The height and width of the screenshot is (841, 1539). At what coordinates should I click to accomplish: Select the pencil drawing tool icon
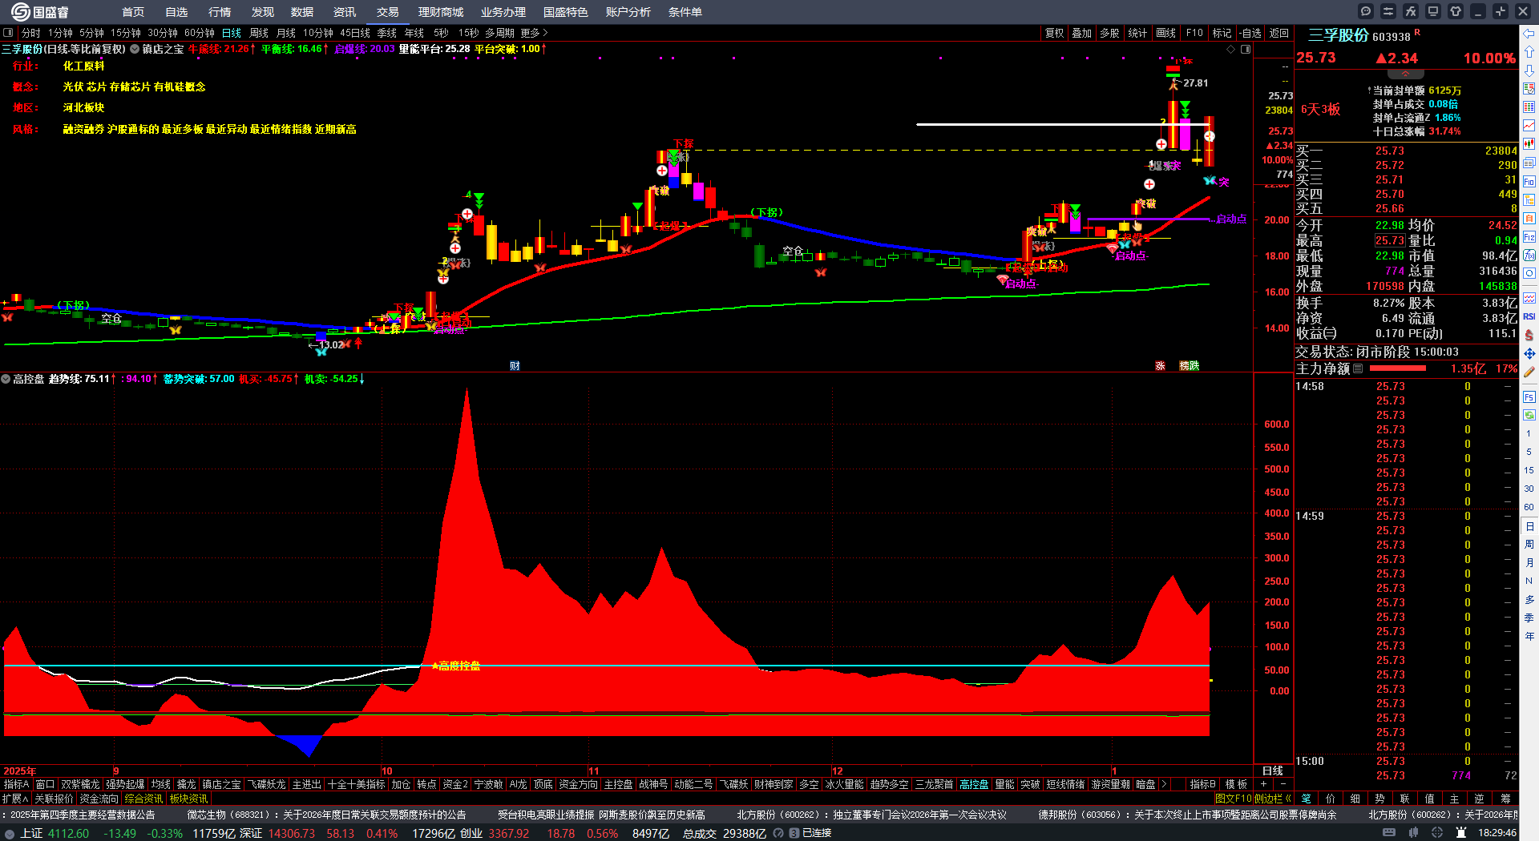(x=1529, y=372)
